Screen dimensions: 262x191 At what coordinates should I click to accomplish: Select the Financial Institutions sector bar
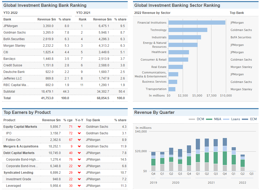coord(197,23)
